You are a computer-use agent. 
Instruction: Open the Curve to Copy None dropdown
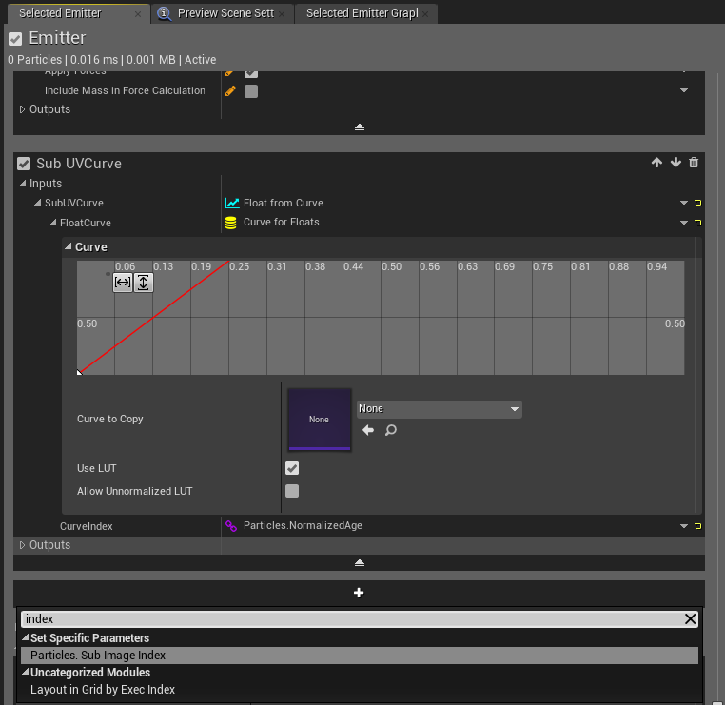[x=440, y=409]
